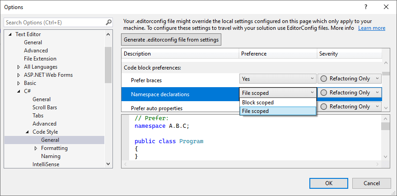This screenshot has width=397, height=196.
Task: Collapse the Text Editor tree node
Action: coord(9,34)
